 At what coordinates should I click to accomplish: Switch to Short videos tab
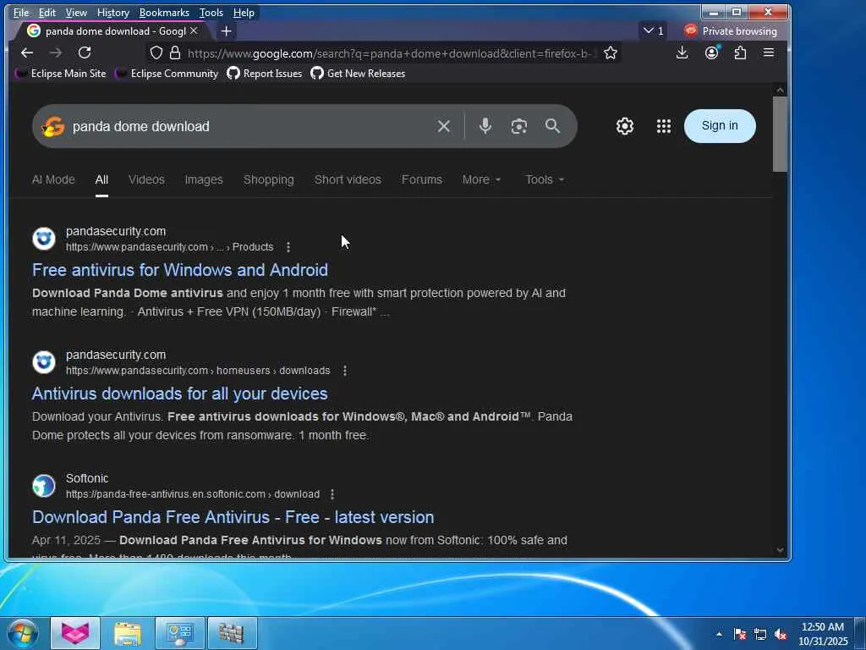348,179
